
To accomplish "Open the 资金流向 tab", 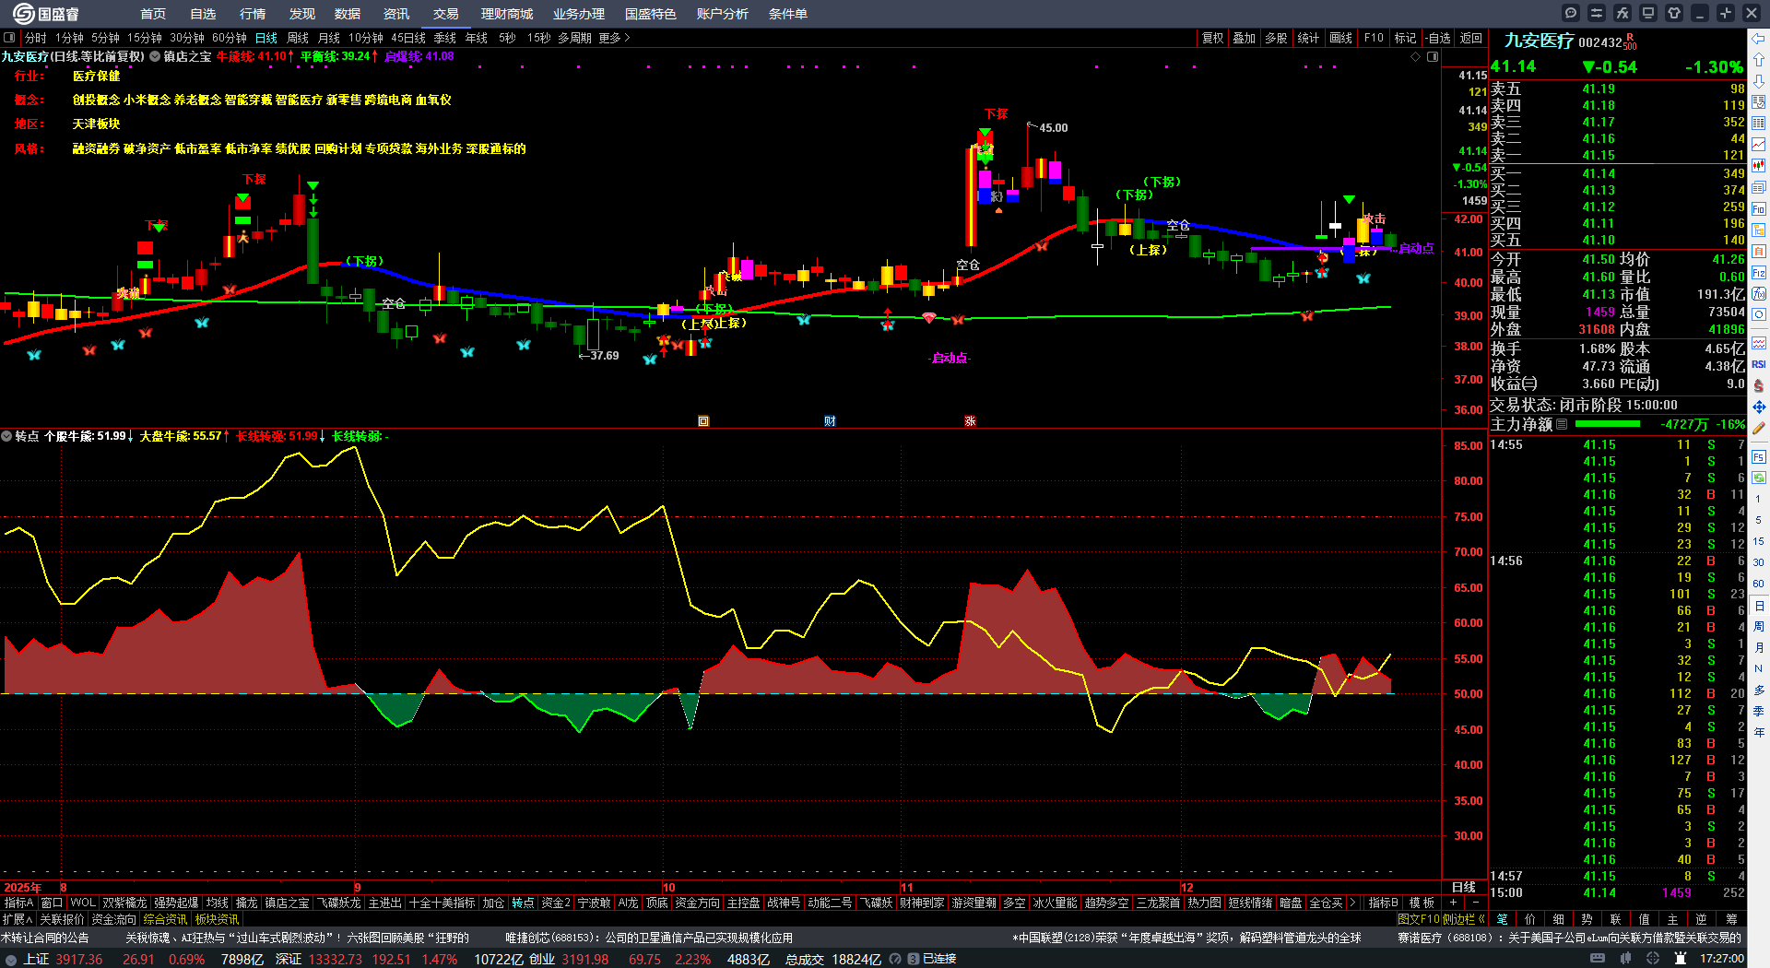I will coord(113,919).
